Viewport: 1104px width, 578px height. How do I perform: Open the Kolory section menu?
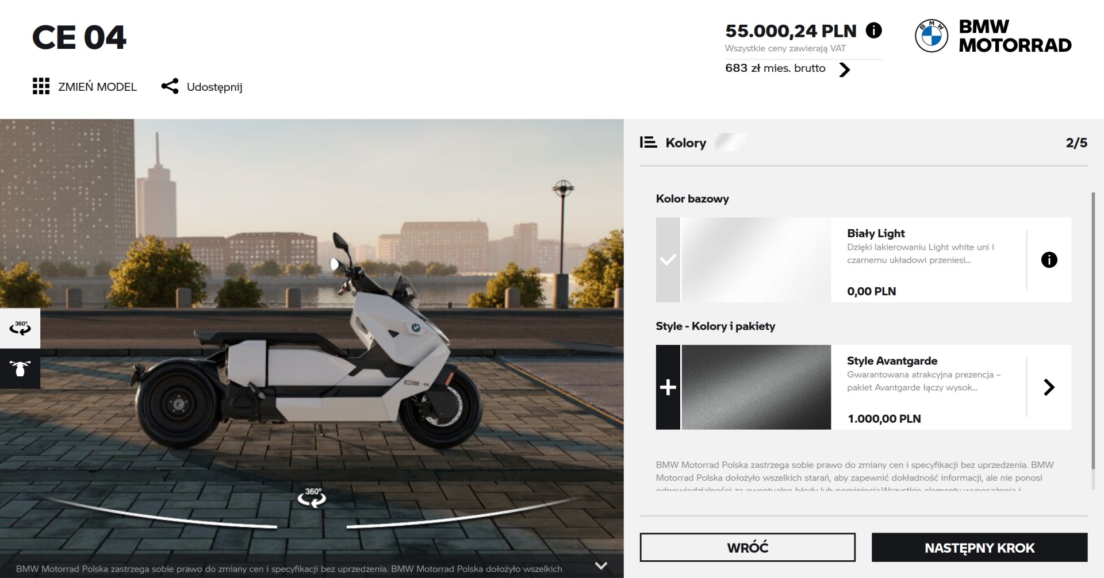(x=685, y=142)
